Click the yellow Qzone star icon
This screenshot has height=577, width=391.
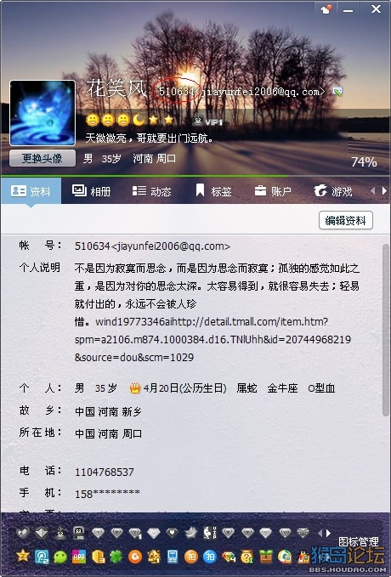(22, 556)
